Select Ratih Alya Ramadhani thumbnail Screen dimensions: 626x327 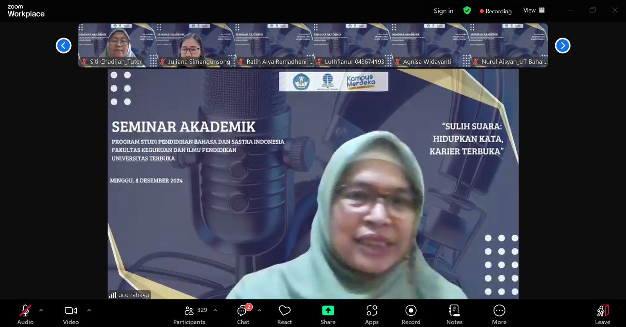274,45
